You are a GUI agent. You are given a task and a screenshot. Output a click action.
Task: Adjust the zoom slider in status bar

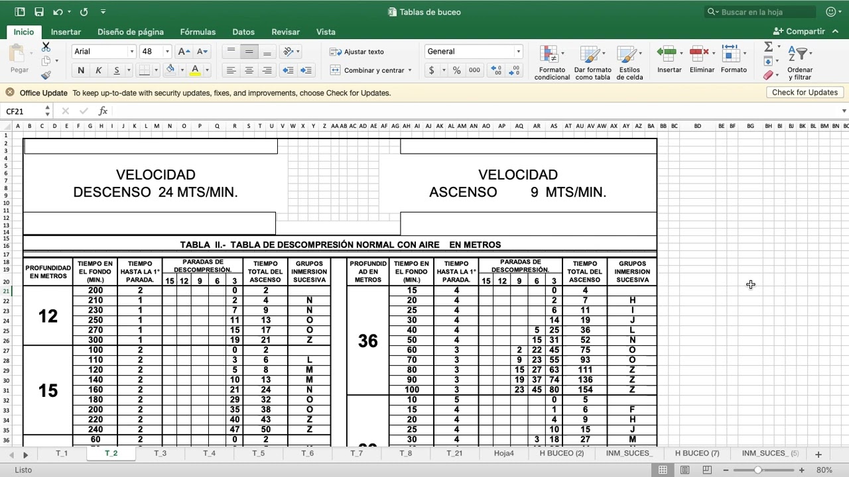[757, 470]
